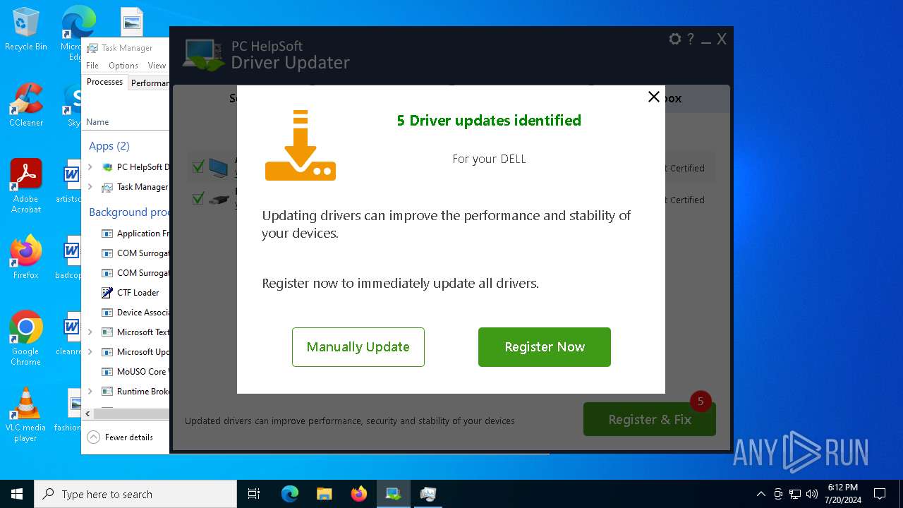Click the Manually Update button
The image size is (903, 508).
click(x=358, y=347)
